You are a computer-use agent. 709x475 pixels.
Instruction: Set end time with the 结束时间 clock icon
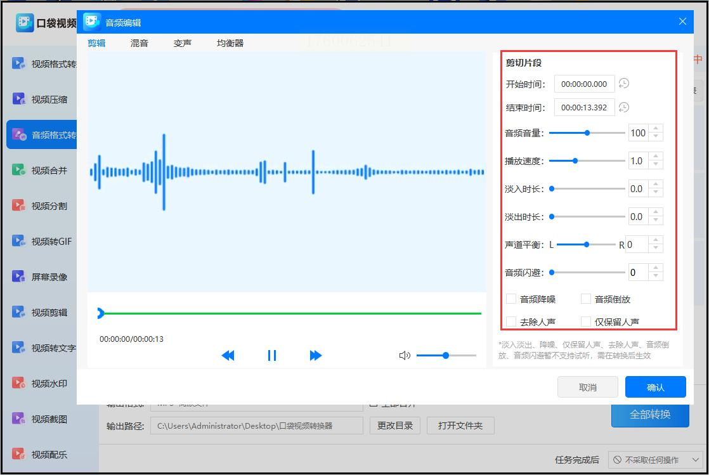tap(624, 107)
